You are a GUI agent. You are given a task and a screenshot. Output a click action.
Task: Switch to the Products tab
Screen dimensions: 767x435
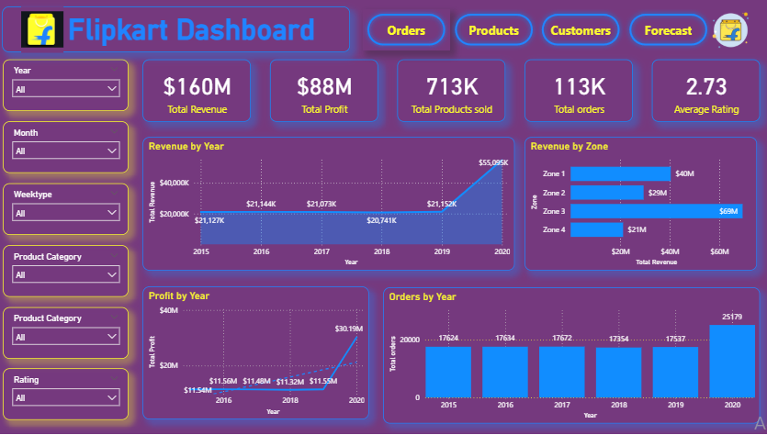coord(493,30)
